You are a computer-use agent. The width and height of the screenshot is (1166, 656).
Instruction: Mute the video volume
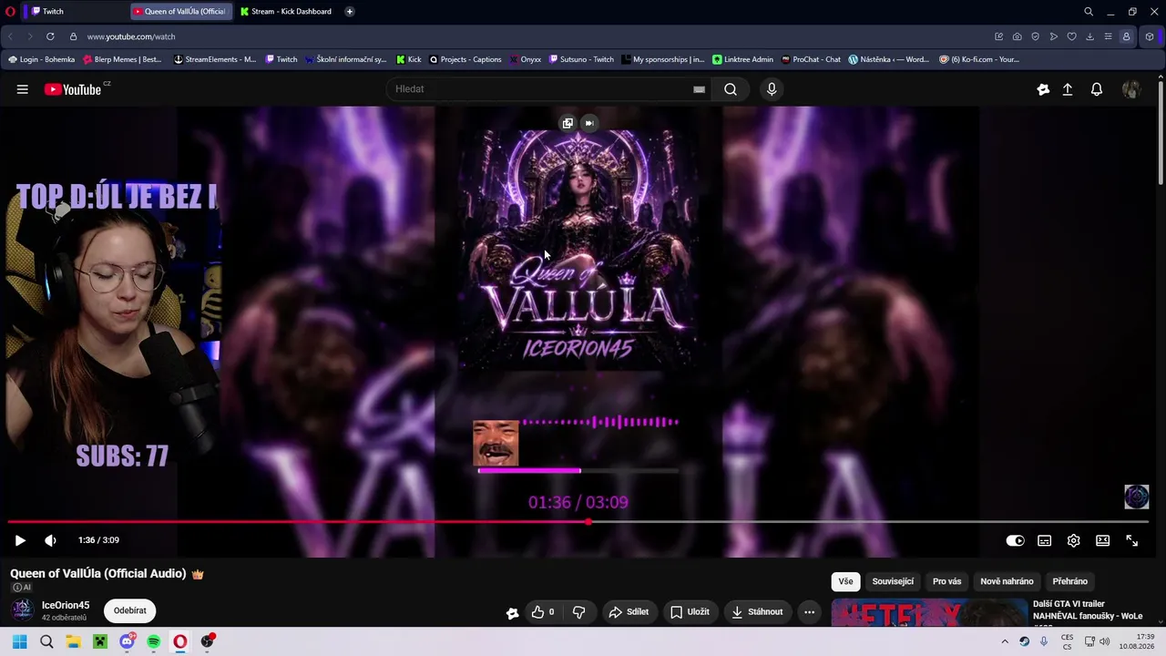pyautogui.click(x=50, y=540)
